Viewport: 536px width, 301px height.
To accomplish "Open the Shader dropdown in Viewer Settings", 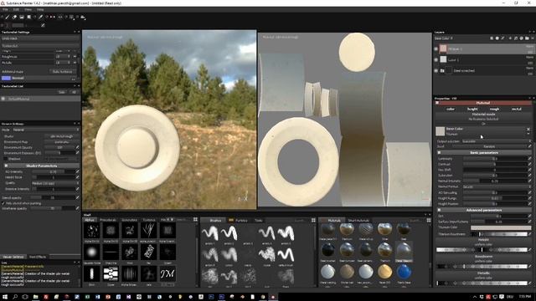I will 61,136.
